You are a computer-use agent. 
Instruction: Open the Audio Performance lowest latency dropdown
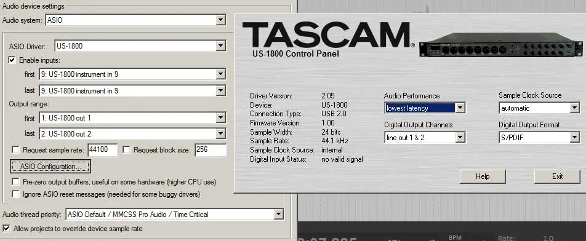[460, 108]
